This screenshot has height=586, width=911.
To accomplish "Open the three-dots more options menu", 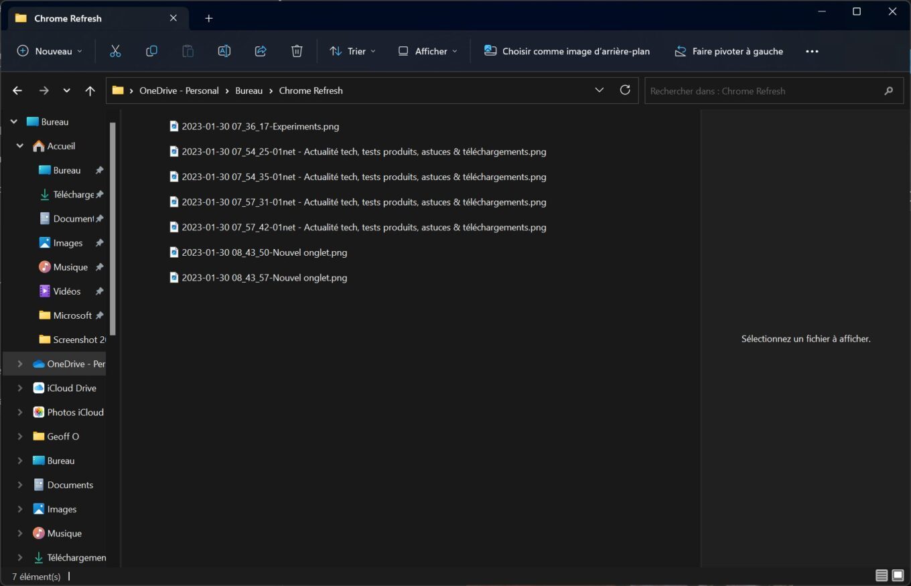I will coord(812,52).
